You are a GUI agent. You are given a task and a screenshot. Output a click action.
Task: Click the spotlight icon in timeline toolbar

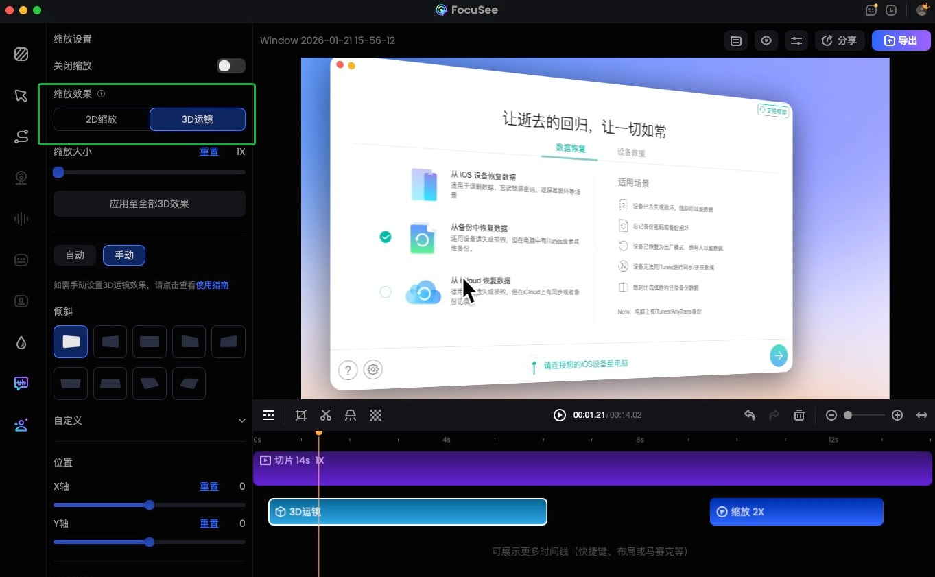tap(351, 415)
